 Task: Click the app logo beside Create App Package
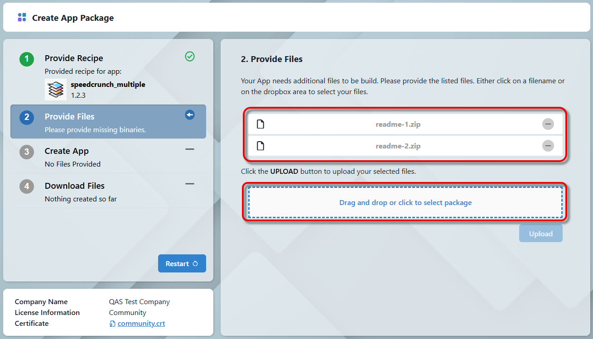(x=22, y=18)
